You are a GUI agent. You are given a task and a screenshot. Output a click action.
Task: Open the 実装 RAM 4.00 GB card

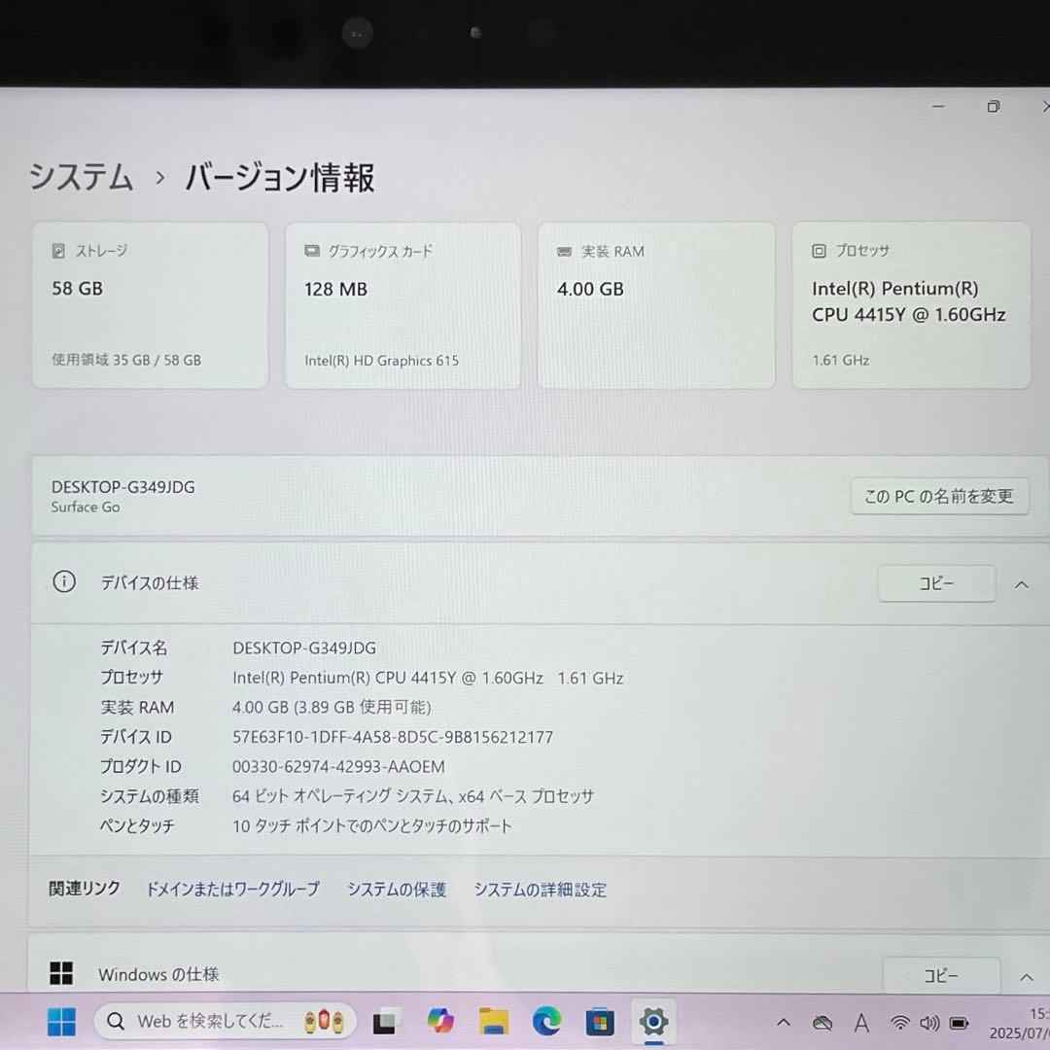click(656, 305)
